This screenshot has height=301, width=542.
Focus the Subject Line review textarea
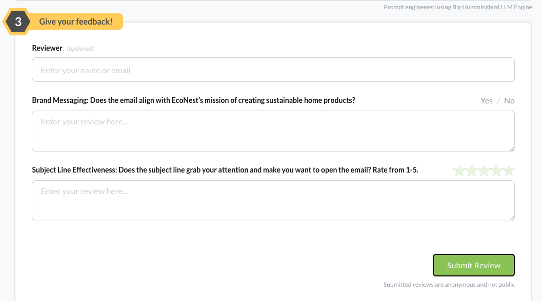pyautogui.click(x=273, y=201)
